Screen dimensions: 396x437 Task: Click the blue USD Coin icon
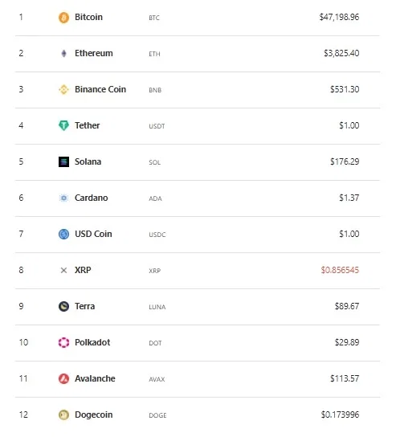[x=63, y=234]
